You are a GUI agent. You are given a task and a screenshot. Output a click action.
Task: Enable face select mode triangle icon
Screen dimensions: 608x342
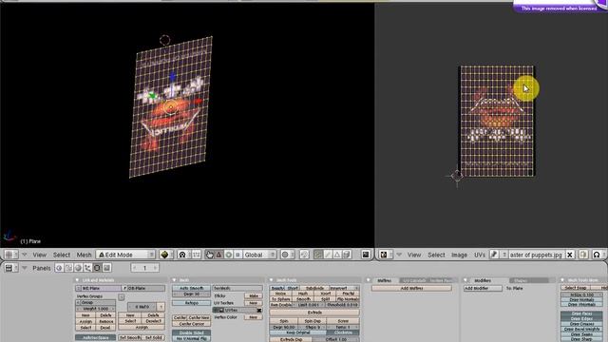click(x=337, y=255)
